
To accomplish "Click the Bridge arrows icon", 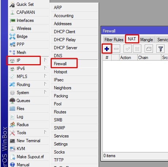I will [x=12, y=36].
